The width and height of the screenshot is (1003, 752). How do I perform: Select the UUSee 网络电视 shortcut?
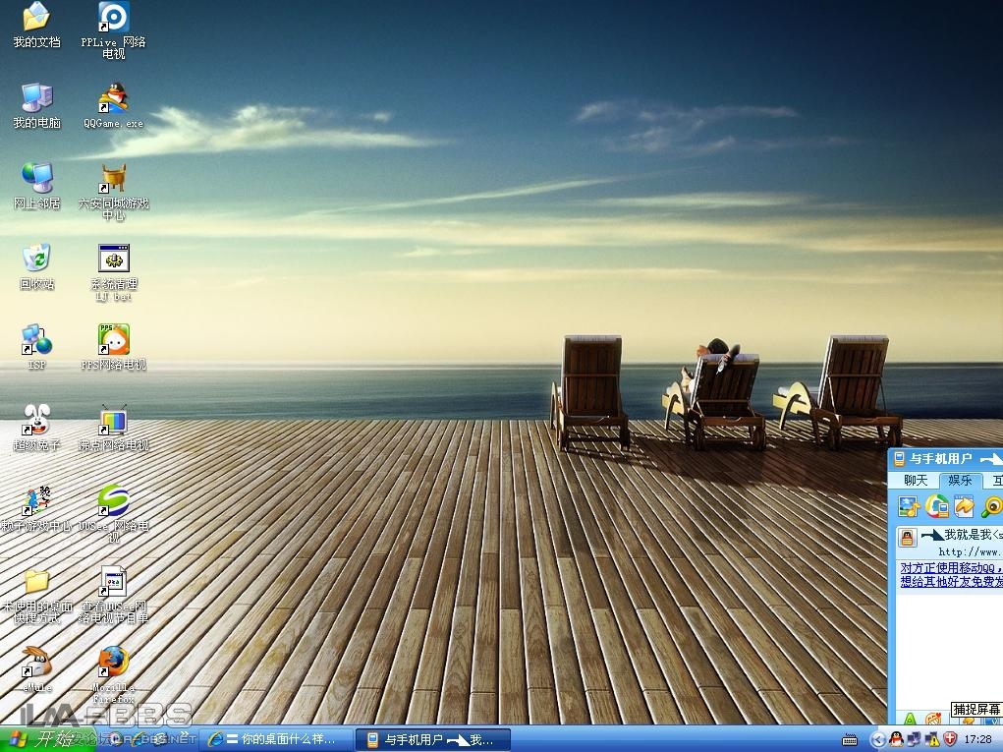[113, 501]
